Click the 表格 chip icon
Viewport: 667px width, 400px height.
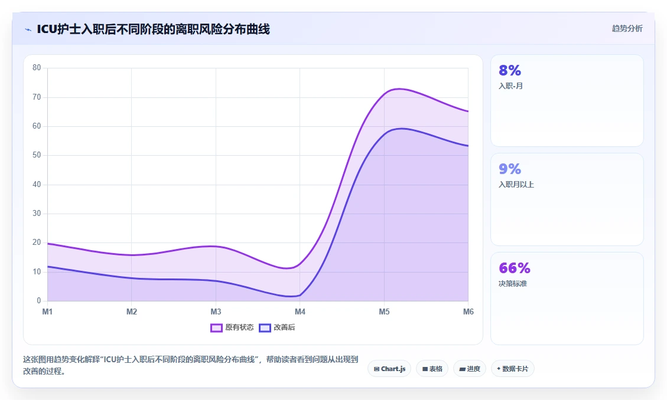click(425, 369)
